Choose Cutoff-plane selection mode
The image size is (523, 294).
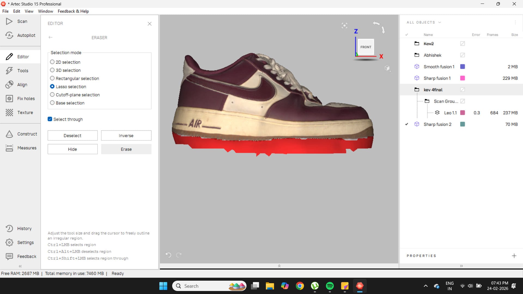(x=52, y=95)
